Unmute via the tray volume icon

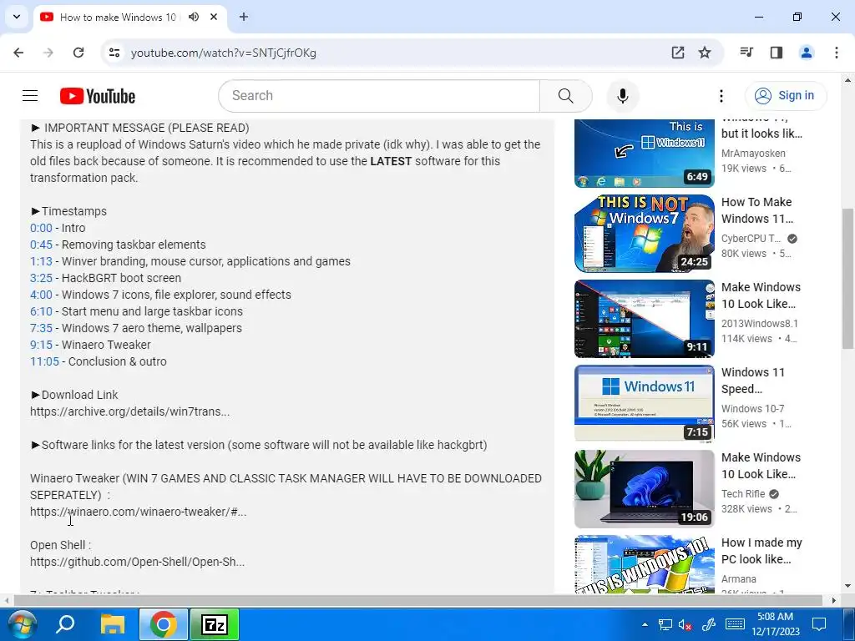click(685, 624)
